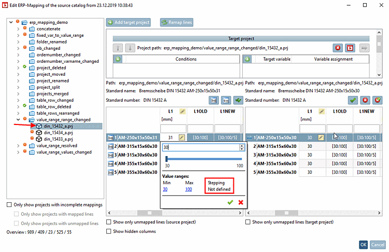389x252 pixels.
Task: Edit L1 value pencil in source row AM-250x15x50x31
Action: tap(182, 137)
